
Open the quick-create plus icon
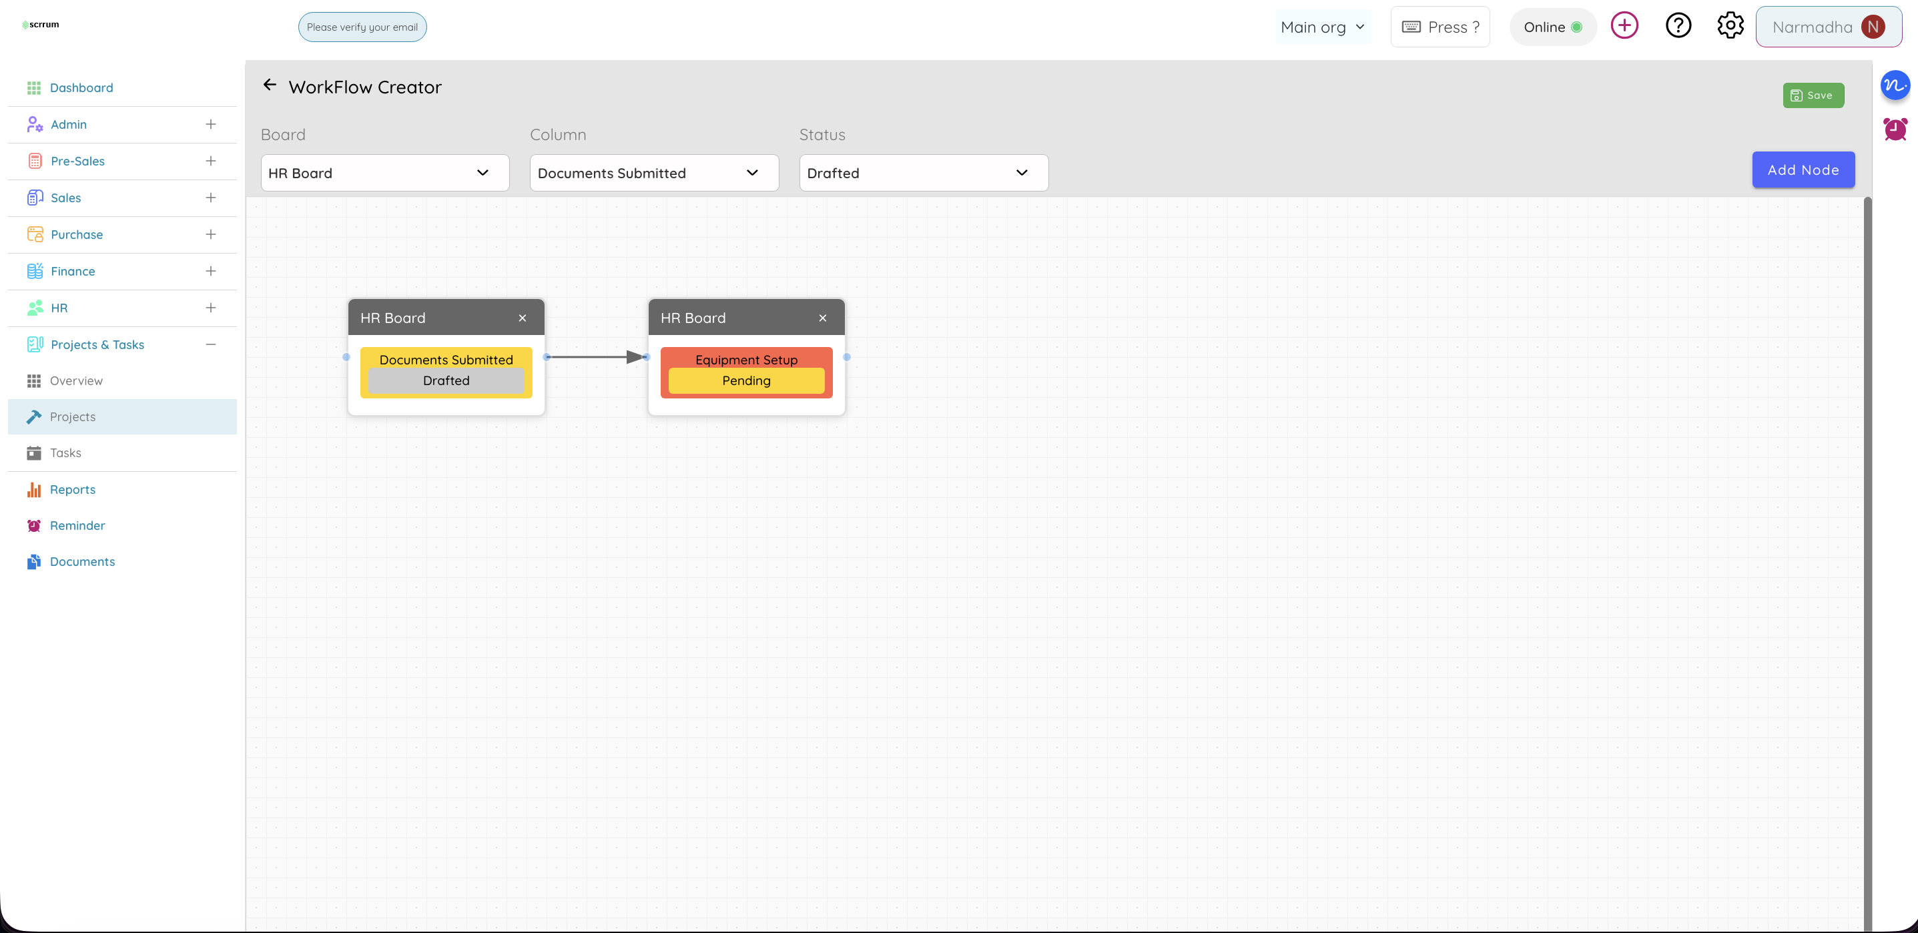(x=1624, y=25)
